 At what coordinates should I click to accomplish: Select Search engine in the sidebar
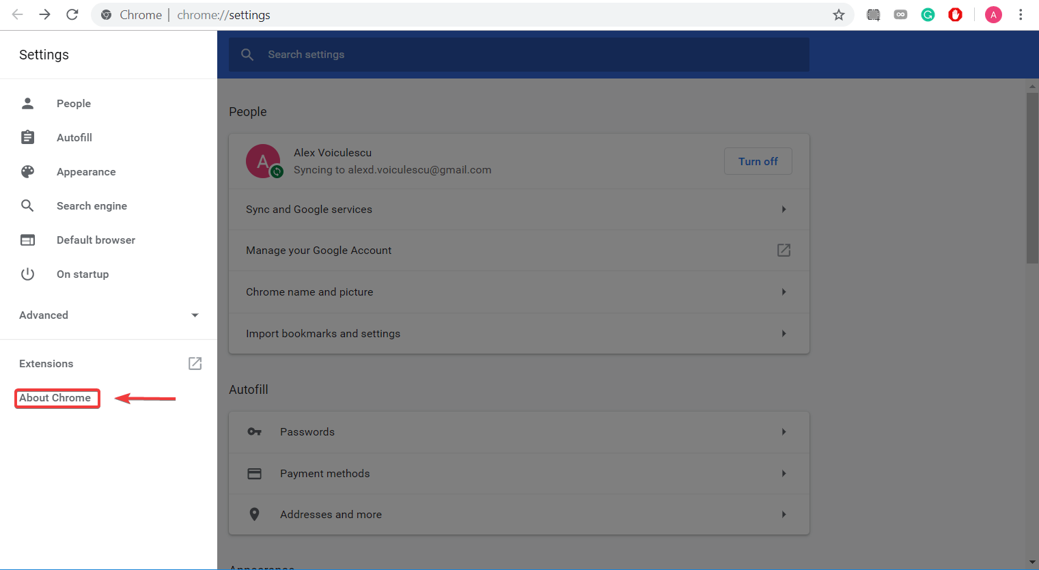(92, 205)
